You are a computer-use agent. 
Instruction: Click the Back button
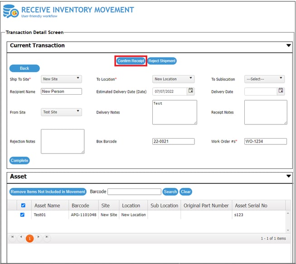[24, 68]
